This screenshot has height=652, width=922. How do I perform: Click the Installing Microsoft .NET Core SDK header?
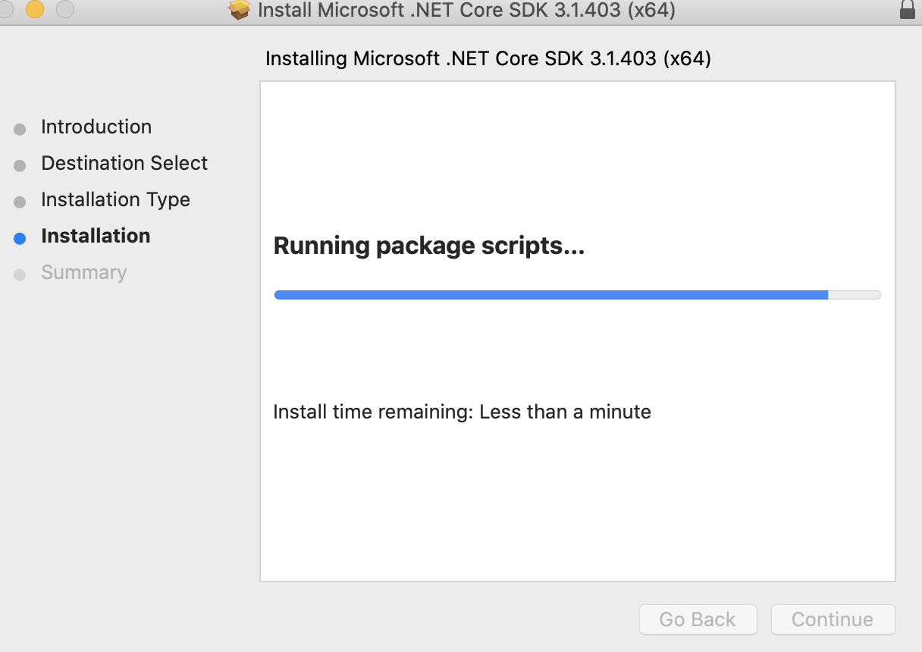(488, 58)
